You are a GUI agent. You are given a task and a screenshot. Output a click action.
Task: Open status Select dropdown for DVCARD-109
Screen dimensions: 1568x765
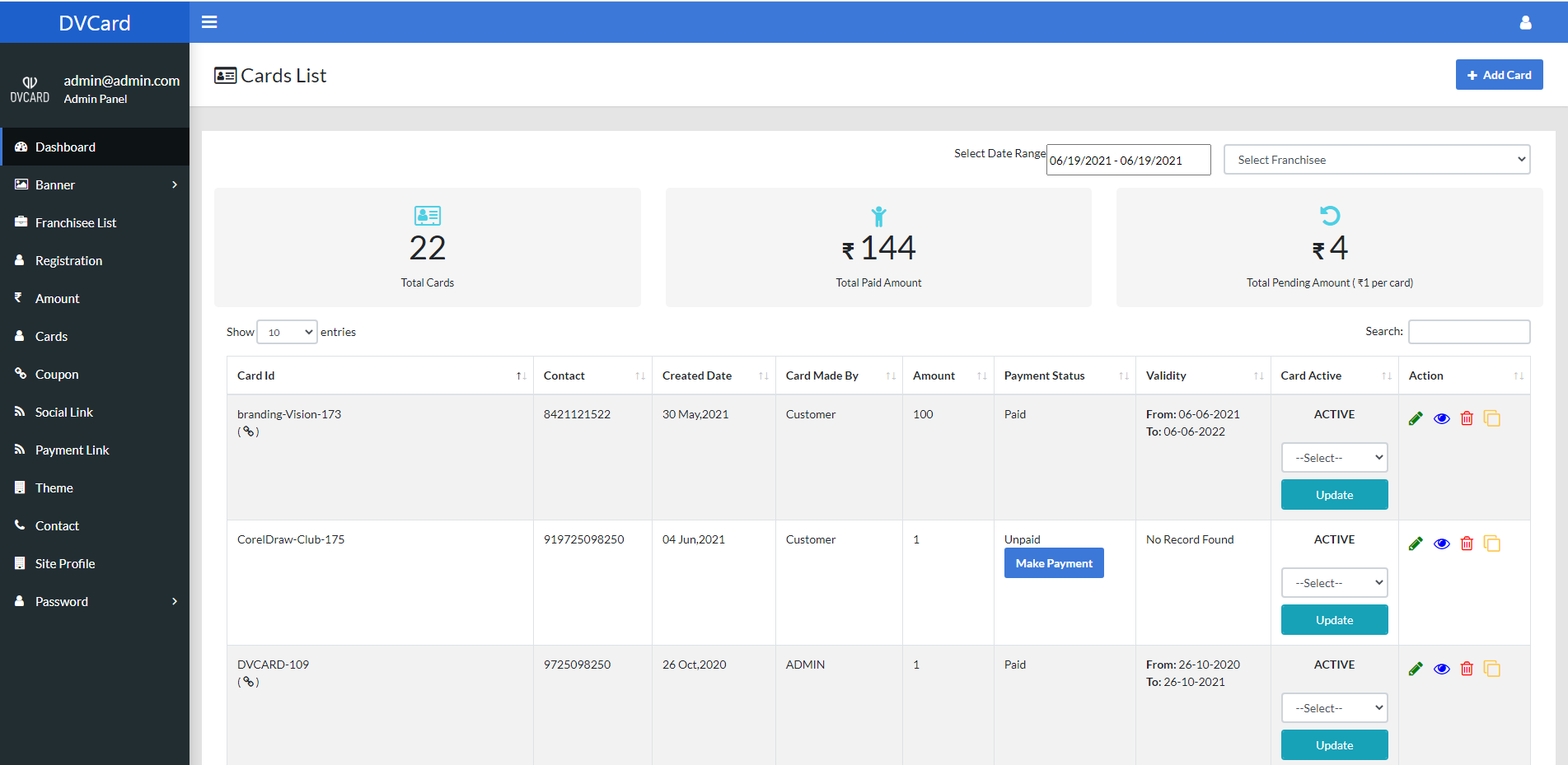click(1334, 708)
